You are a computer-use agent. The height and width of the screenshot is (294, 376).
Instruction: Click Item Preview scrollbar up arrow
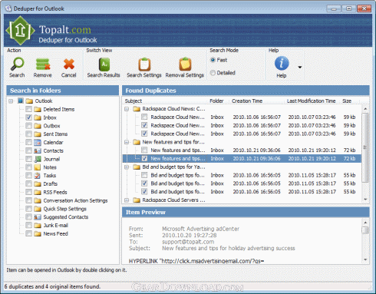click(x=365, y=223)
